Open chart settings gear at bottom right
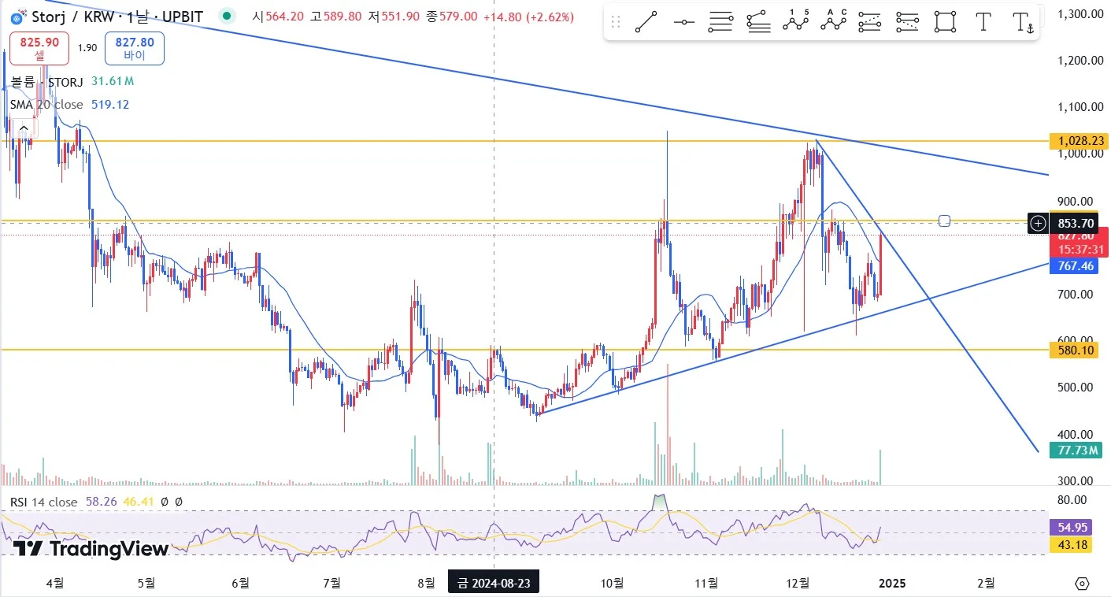The height and width of the screenshot is (597, 1111). (x=1082, y=584)
